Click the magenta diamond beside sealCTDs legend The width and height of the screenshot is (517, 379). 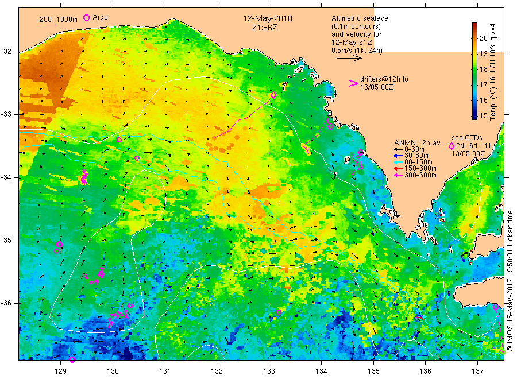click(452, 146)
